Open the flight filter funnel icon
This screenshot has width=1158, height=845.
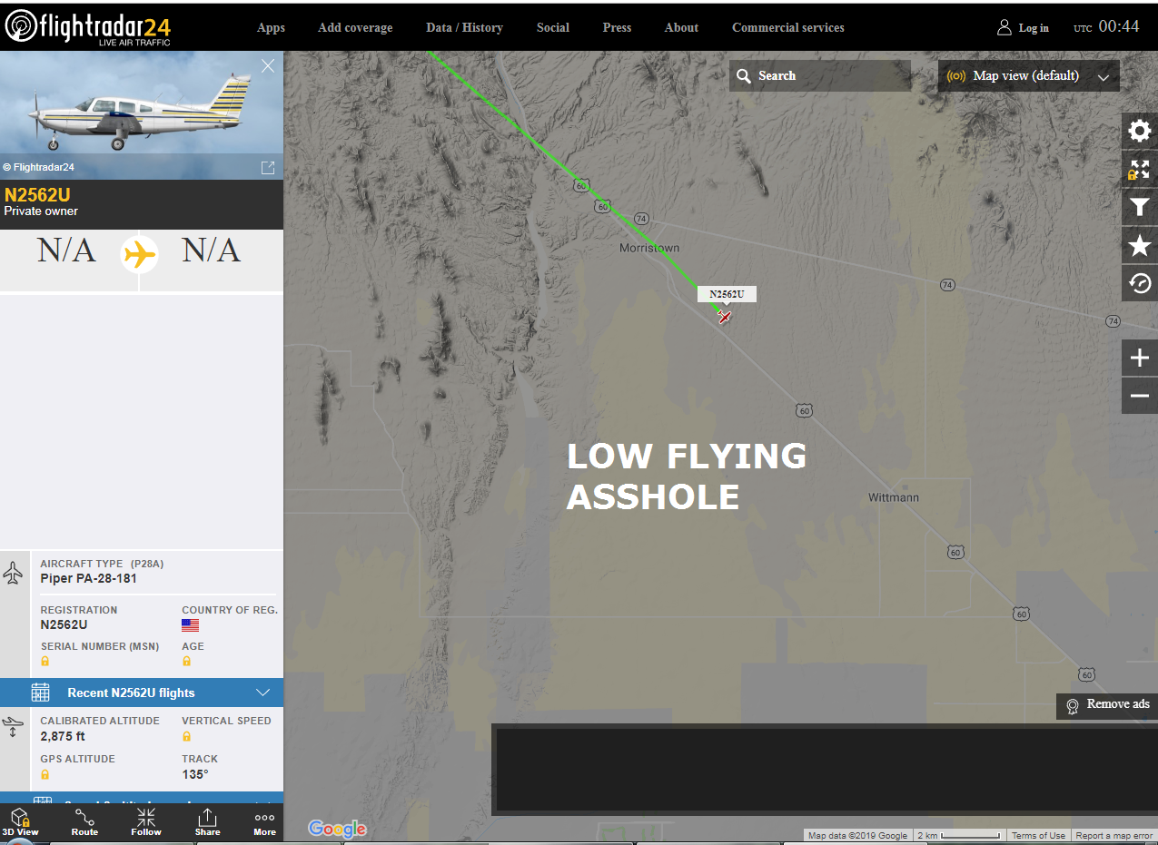[x=1140, y=208]
